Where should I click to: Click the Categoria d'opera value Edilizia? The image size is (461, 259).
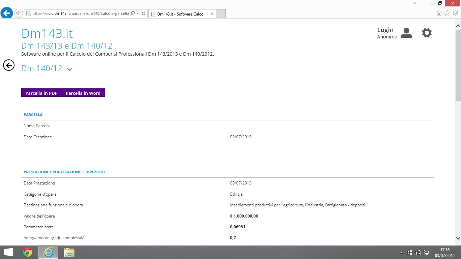tap(236, 194)
